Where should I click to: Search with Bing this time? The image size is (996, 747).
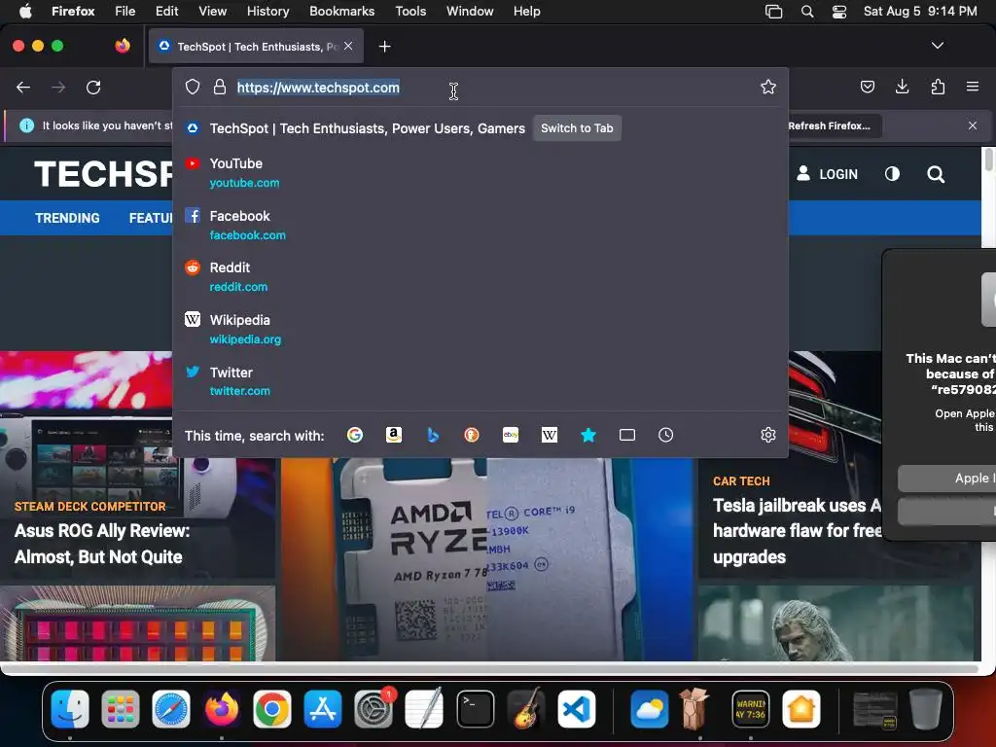(x=433, y=435)
